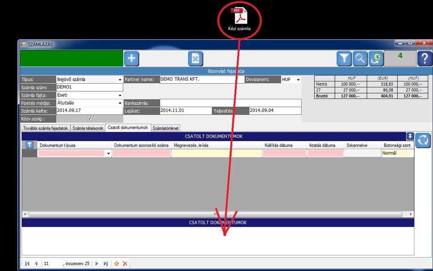Click the green status panel in toolbar
Image resolution: width=433 pixels, height=271 pixels.
(71, 58)
